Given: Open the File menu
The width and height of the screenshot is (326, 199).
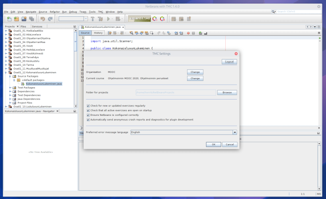Looking at the screenshot, I should 6,12.
